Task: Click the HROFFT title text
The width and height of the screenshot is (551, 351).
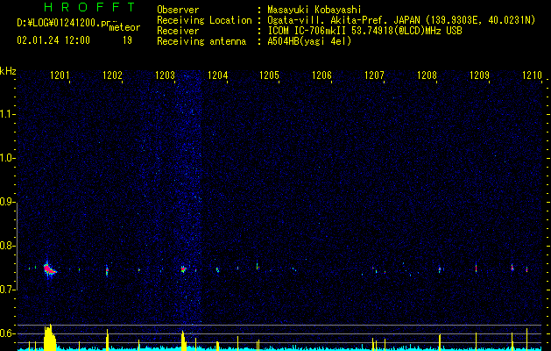Action: 89,7
